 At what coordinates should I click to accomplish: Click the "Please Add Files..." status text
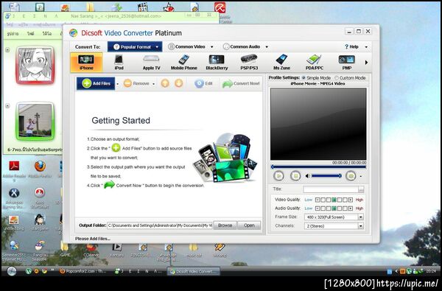[x=93, y=239]
